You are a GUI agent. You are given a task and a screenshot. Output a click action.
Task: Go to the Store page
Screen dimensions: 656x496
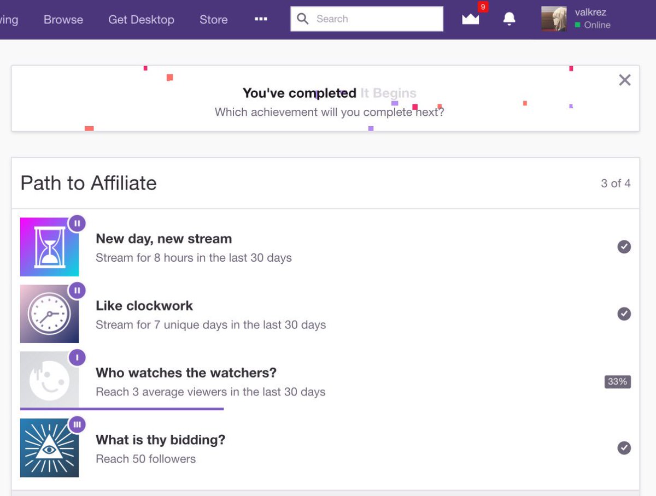click(213, 20)
